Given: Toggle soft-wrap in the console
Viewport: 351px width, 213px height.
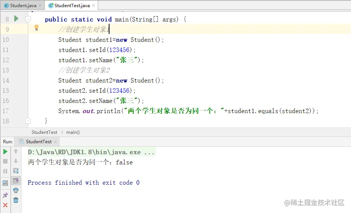Looking at the screenshot, I should [x=16, y=171].
